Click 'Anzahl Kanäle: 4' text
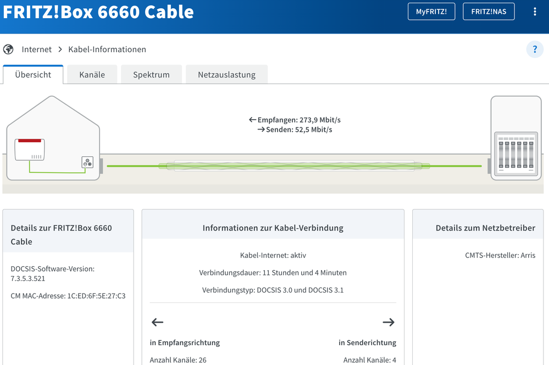This screenshot has height=365, width=549. click(x=370, y=360)
